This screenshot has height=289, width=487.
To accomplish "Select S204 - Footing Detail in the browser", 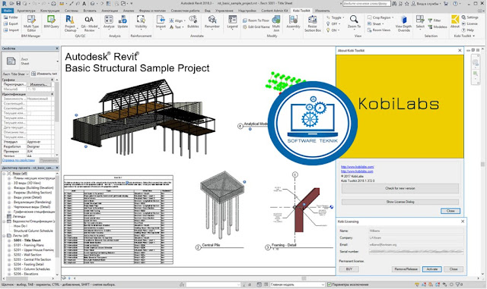I will 29,265.
